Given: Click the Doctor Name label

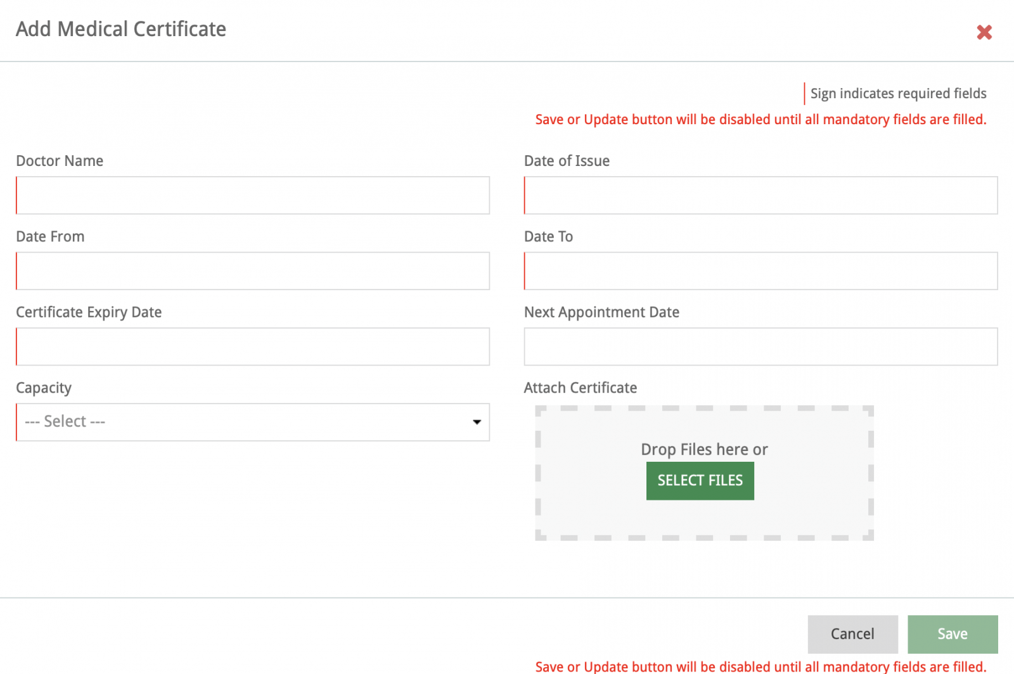Looking at the screenshot, I should coord(60,161).
